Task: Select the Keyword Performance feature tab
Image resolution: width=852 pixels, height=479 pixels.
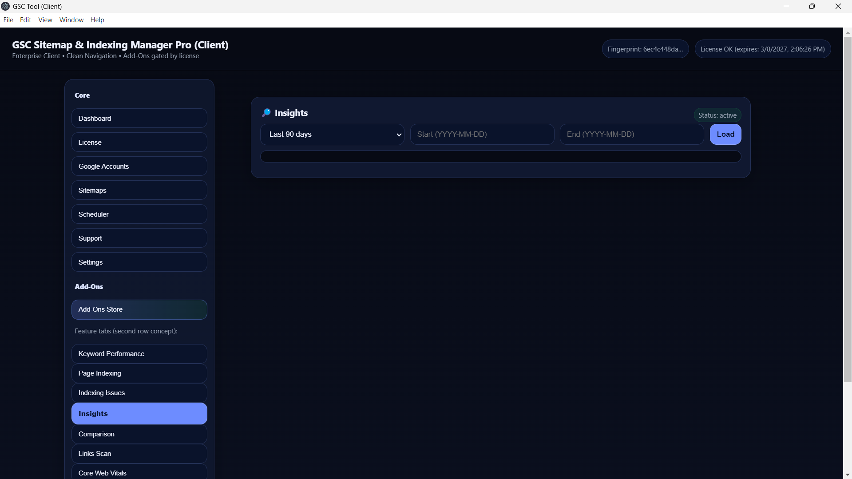Action: coord(139,354)
